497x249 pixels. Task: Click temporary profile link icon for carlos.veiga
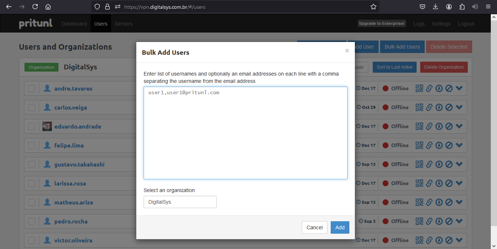point(429,107)
